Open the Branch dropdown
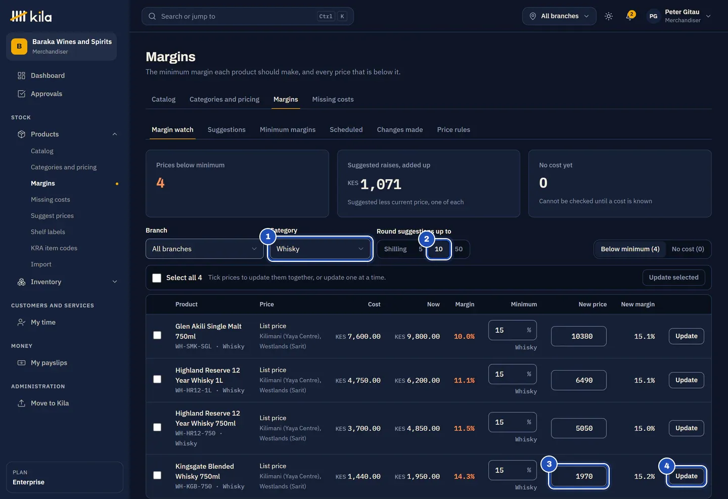 (x=204, y=249)
